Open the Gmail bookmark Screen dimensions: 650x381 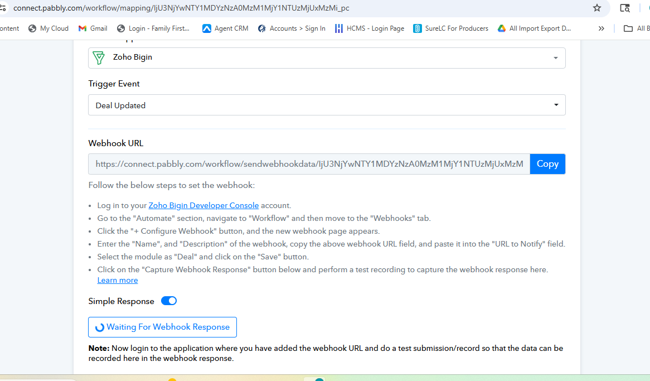(93, 28)
